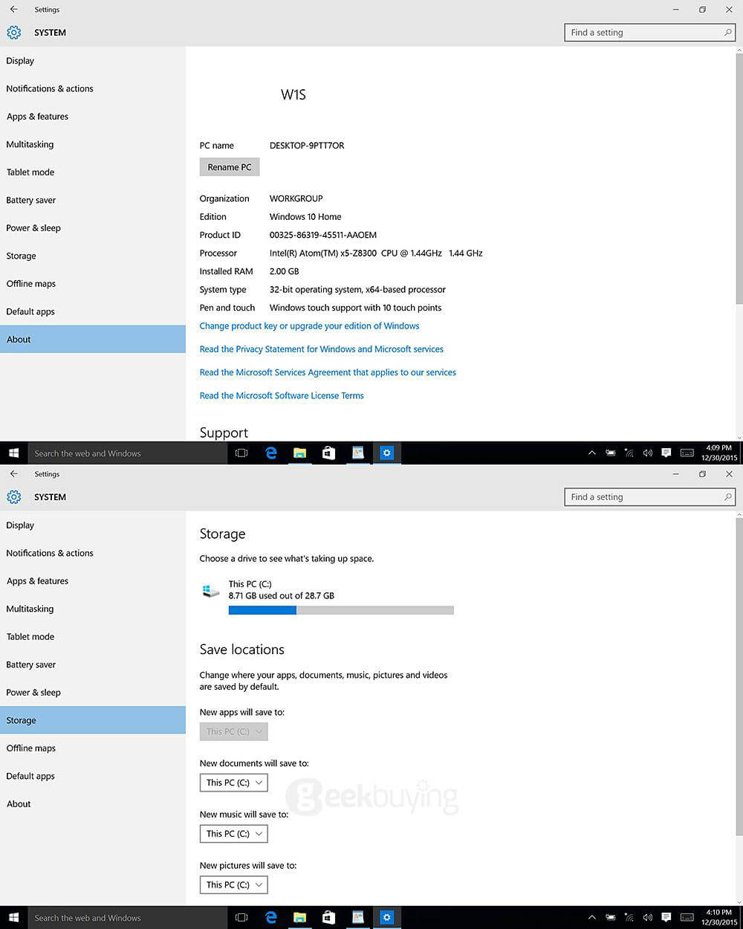Open the New documents save location dropdown
This screenshot has width=743, height=929.
pos(233,783)
